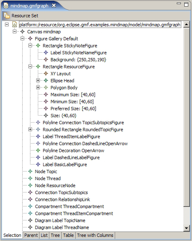Select Diagram Label ThreadName item
The height and width of the screenshot is (241, 192).
[62, 227]
